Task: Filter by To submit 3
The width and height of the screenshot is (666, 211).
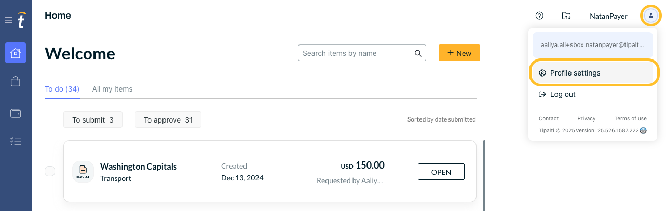Action: click(93, 120)
